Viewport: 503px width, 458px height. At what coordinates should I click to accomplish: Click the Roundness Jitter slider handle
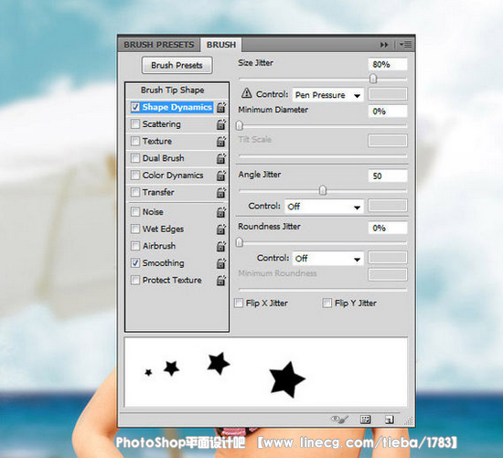tap(240, 242)
